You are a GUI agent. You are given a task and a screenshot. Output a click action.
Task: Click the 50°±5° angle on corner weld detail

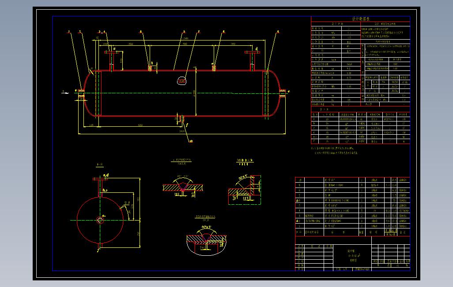coord(243,177)
